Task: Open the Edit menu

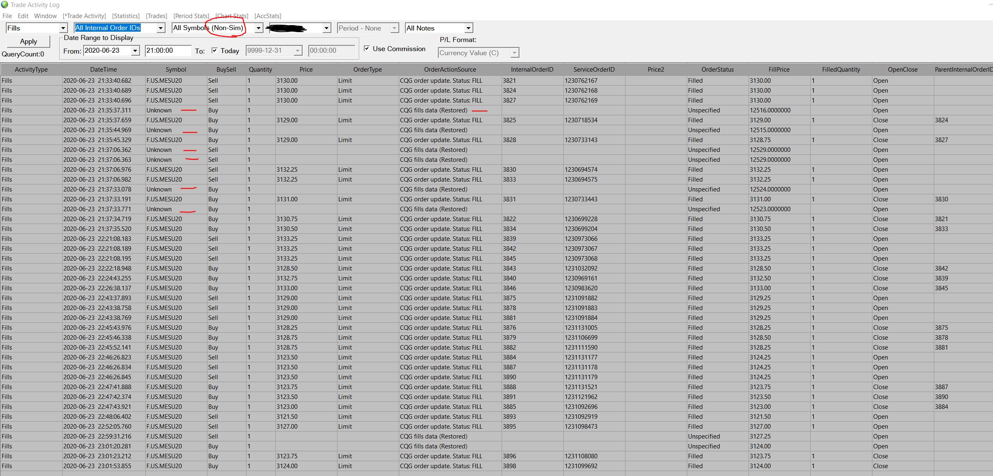Action: (23, 16)
